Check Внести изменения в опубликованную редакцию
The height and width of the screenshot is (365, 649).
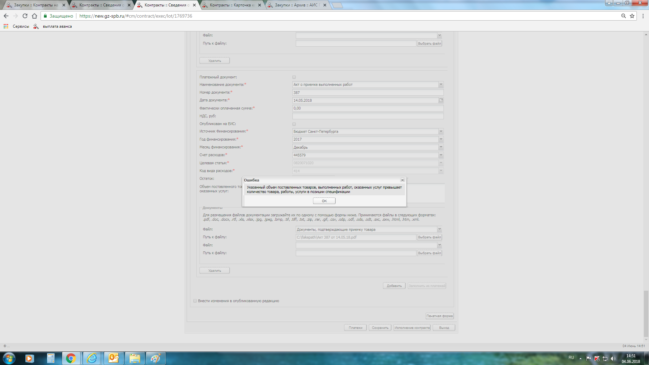[195, 301]
